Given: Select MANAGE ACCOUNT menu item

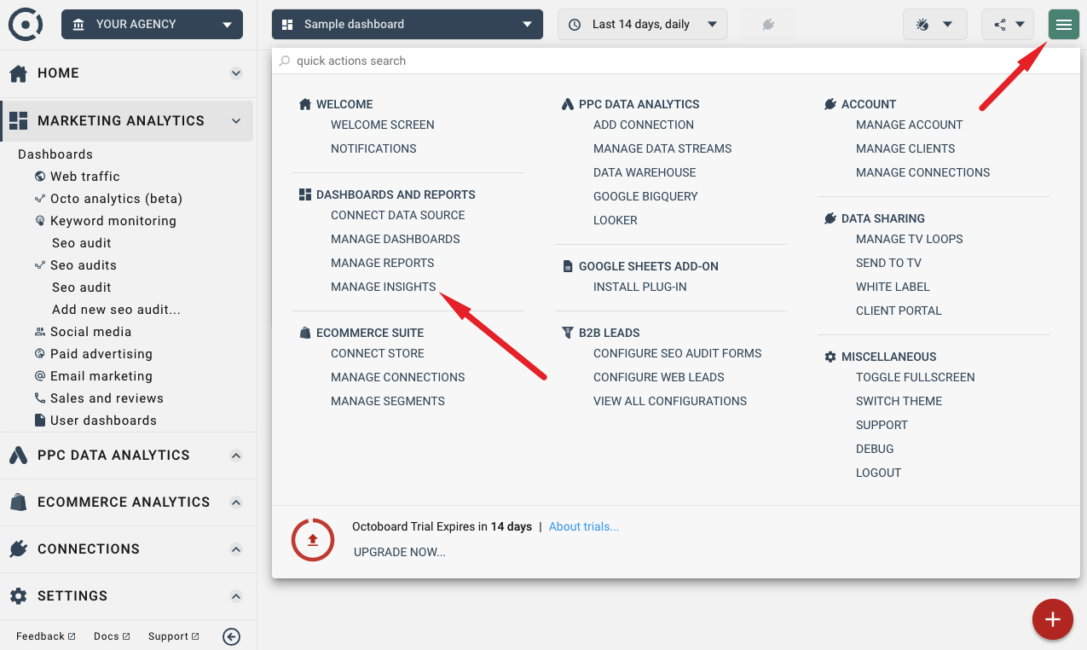Looking at the screenshot, I should click(910, 125).
